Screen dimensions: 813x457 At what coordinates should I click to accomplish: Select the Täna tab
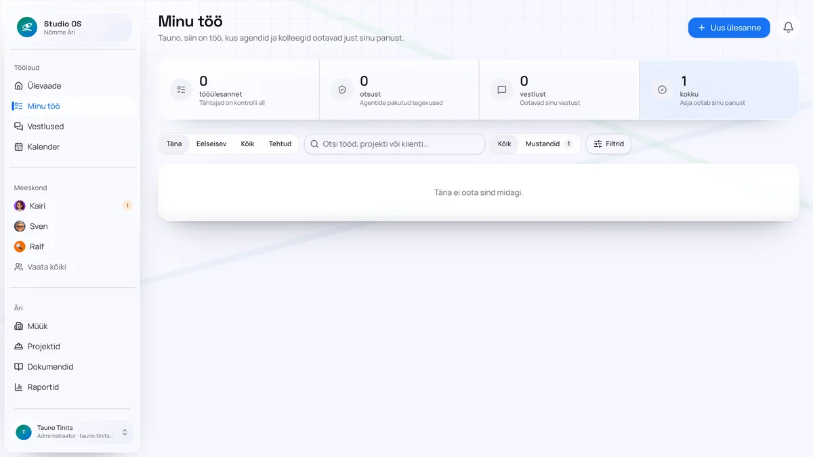(174, 144)
